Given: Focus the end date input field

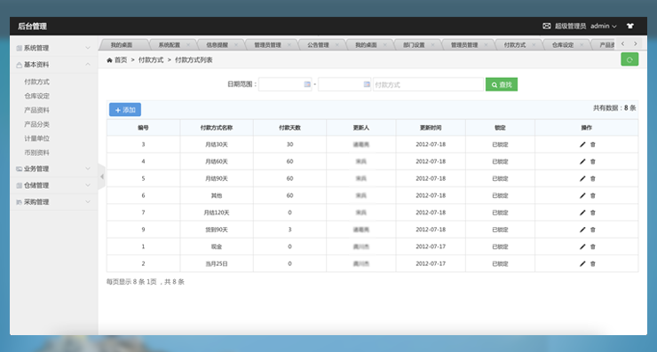Looking at the screenshot, I should click(x=344, y=84).
